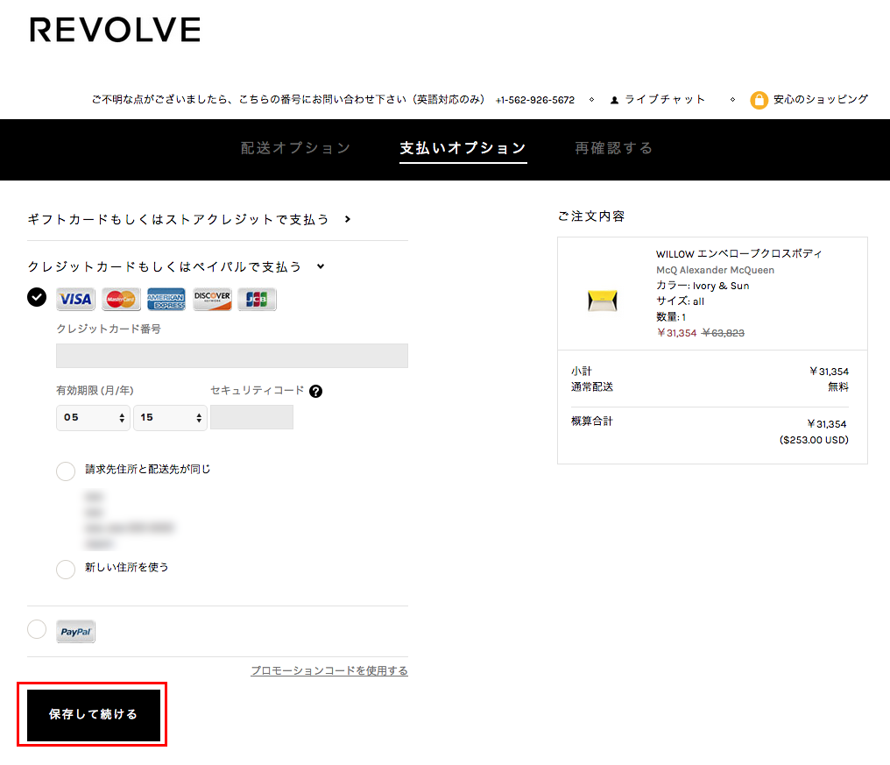
Task: Choose 新しい住所を使う radio option
Action: point(66,569)
